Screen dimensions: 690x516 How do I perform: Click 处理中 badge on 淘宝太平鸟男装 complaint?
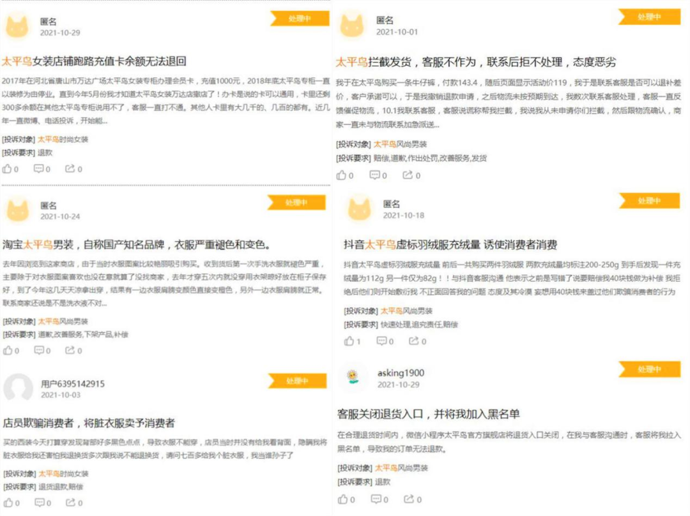pos(296,202)
